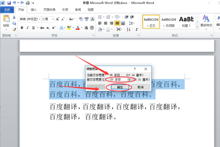Open the Aa change case menu

[x=71, y=19]
